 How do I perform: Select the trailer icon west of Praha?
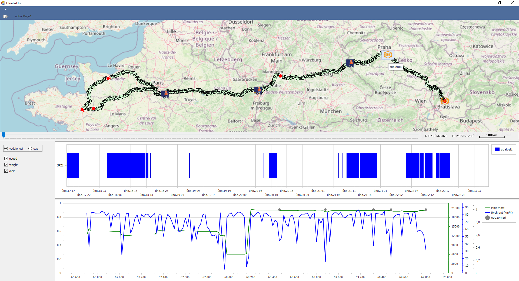[x=350, y=63]
